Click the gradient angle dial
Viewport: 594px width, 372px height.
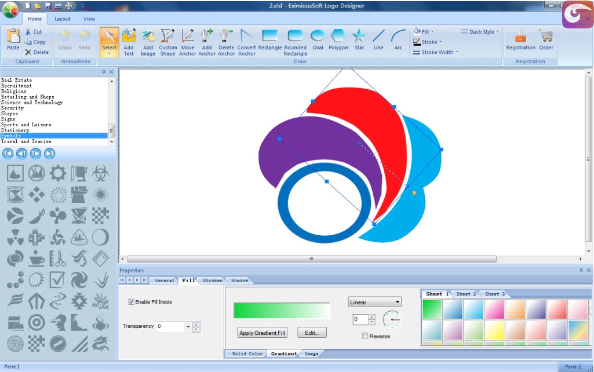click(392, 319)
